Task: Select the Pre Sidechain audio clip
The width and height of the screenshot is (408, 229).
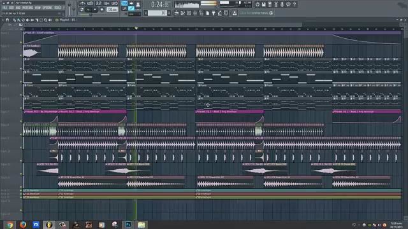Action: tap(33, 51)
